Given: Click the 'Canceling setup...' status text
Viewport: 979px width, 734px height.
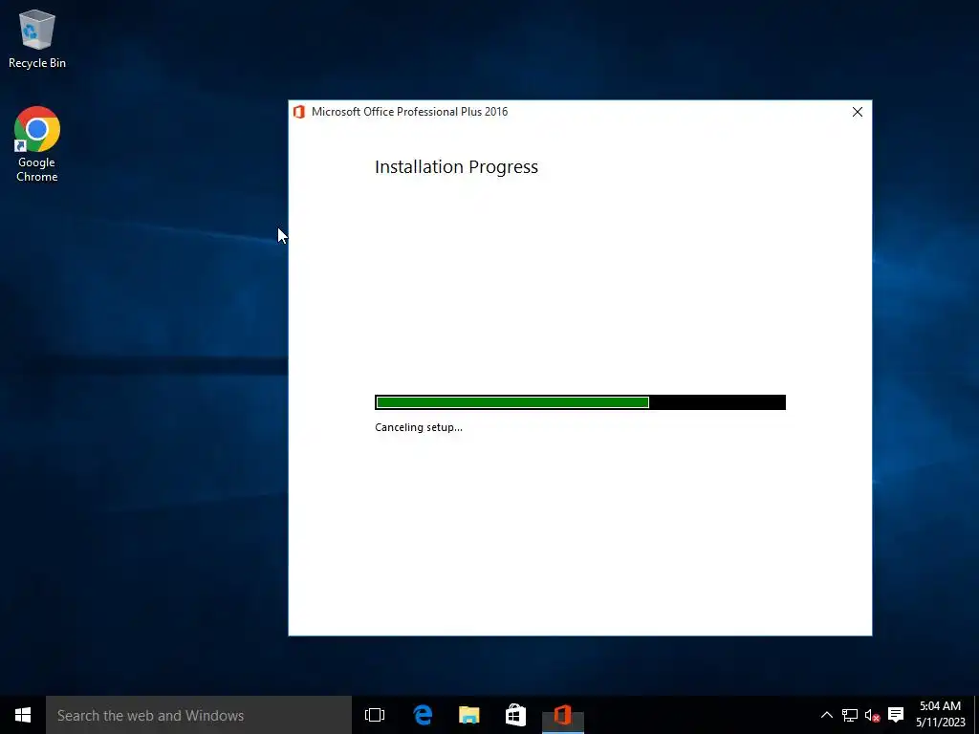Looking at the screenshot, I should [x=419, y=427].
